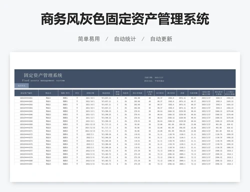This screenshot has width=250, height=192.
Task: Click the 商务风灰色固定资产管理系统 main heading
Action: click(x=125, y=19)
